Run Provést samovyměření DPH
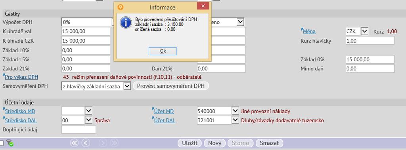The width and height of the screenshot is (406, 150). [x=171, y=86]
